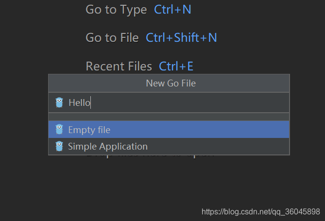Click the Recent Files hint text
325x221 pixels.
[x=119, y=67]
